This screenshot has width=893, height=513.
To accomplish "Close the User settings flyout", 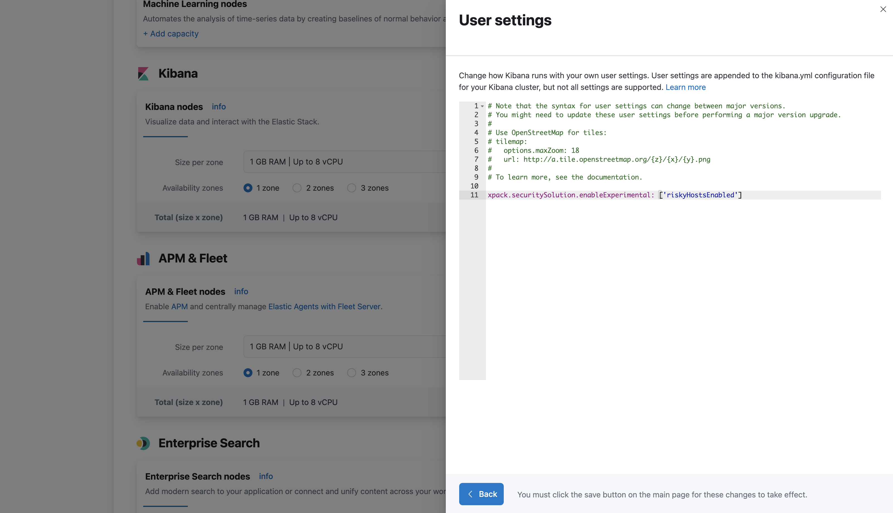I will pos(883,9).
